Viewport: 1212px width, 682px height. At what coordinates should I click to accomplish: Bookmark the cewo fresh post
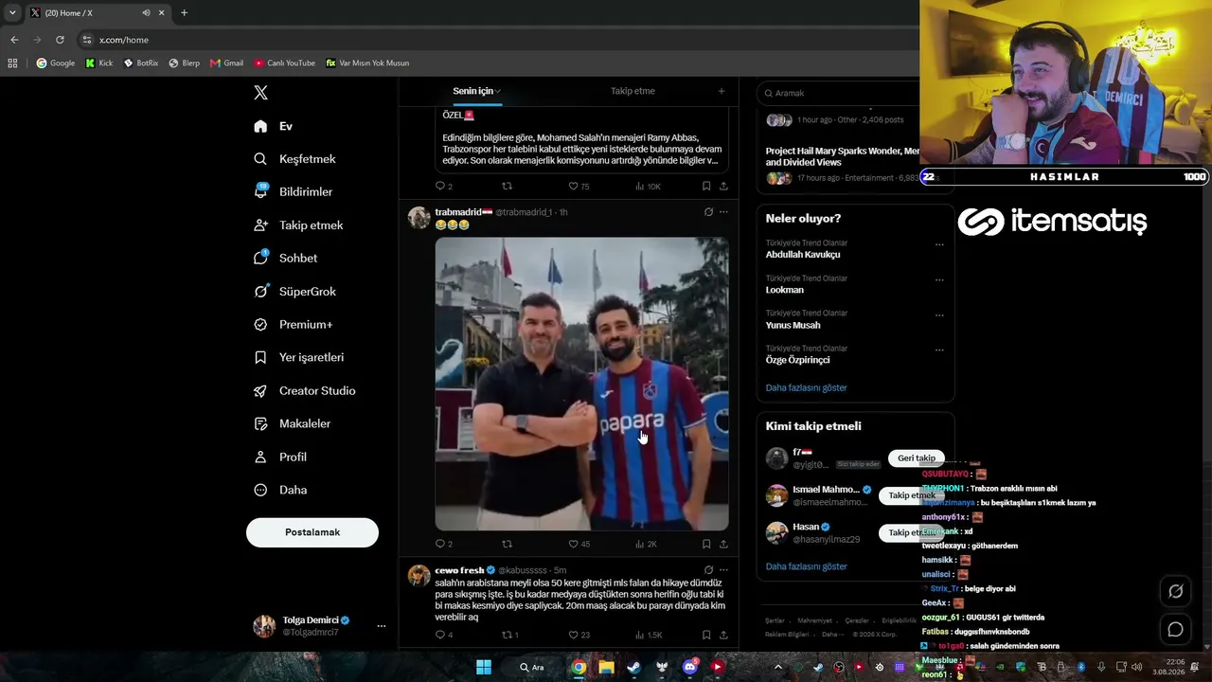click(x=706, y=635)
